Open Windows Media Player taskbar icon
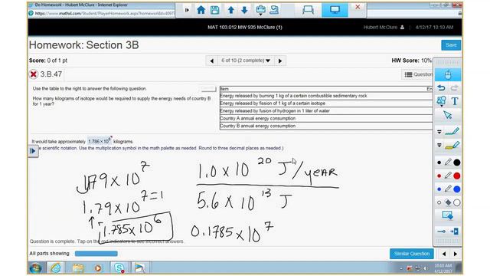 click(98, 268)
